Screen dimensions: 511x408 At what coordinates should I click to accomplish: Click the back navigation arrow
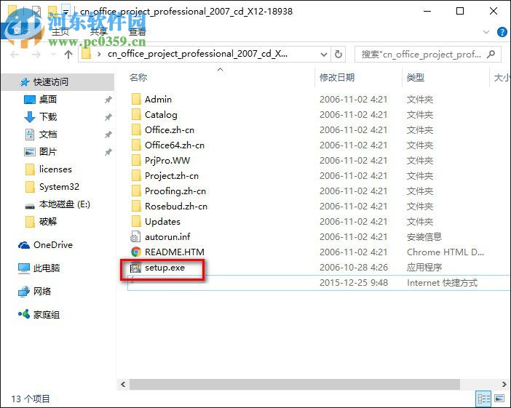pyautogui.click(x=15, y=55)
